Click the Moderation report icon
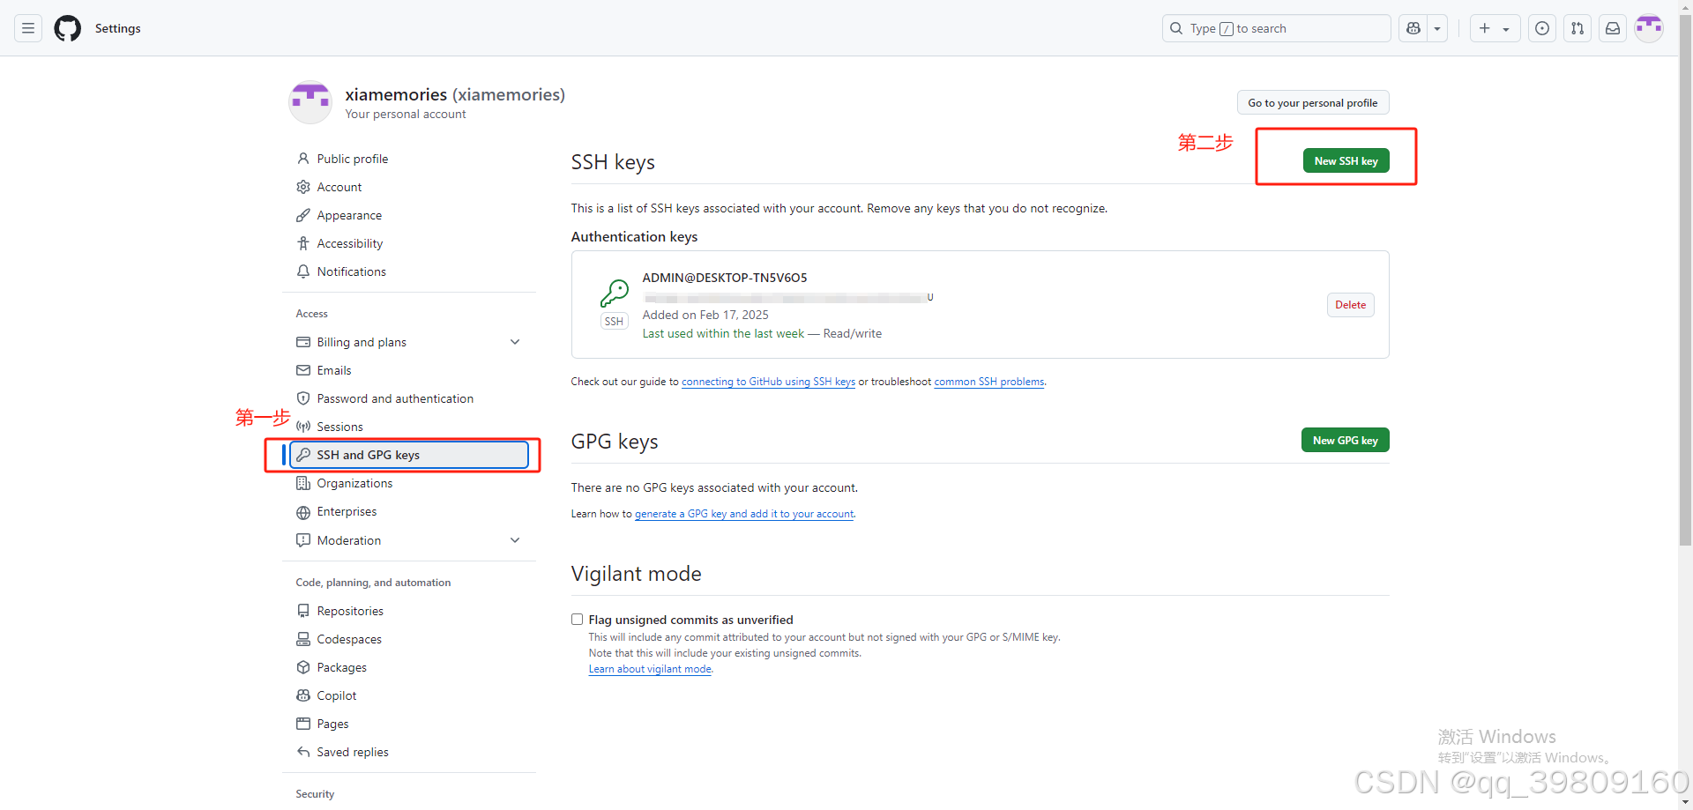The width and height of the screenshot is (1693, 810). [x=303, y=540]
